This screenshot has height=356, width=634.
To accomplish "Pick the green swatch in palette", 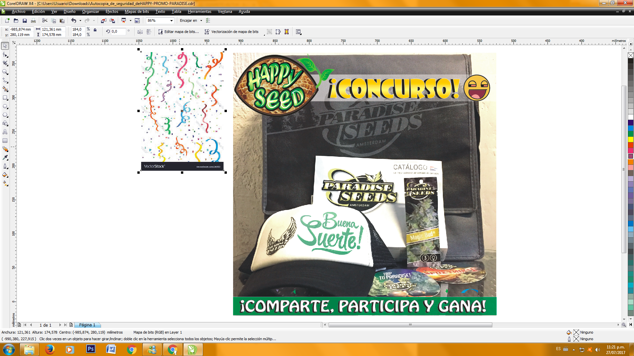I will coord(630,133).
